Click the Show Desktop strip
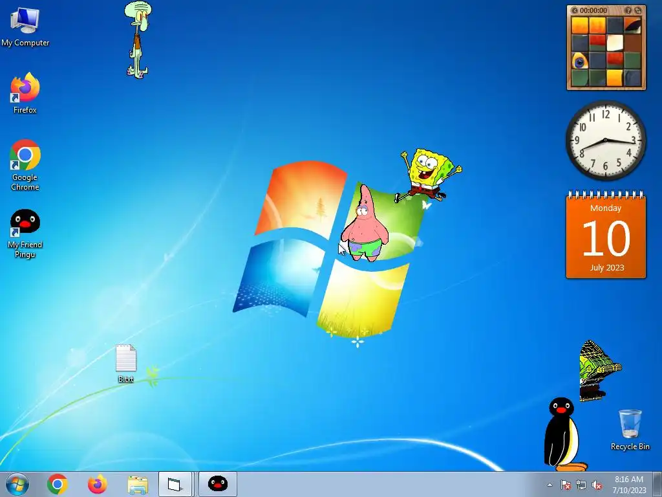 [x=657, y=484]
